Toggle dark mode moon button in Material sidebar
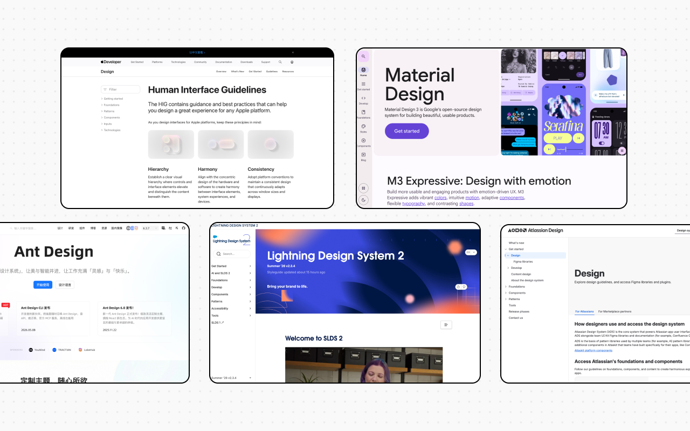 click(x=363, y=200)
